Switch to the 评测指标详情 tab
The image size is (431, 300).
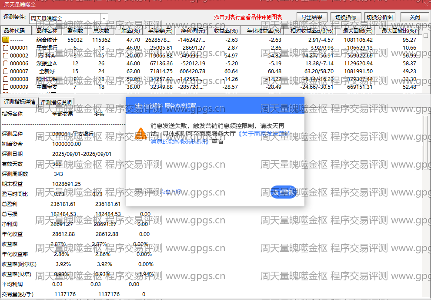pos(20,102)
